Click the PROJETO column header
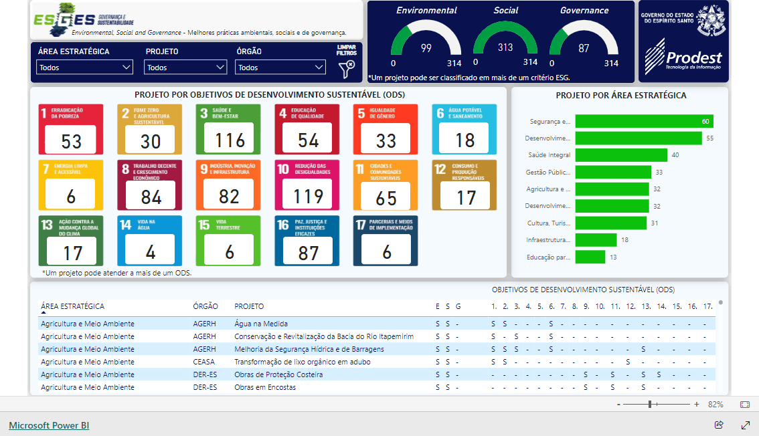This screenshot has width=759, height=436. 249,306
